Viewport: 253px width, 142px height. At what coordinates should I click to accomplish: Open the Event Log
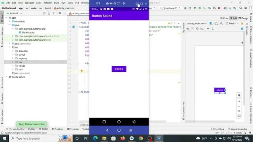tap(217, 129)
